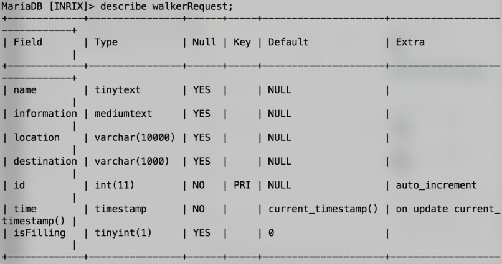Click the MariaDB [INRIX] prompt
The height and width of the screenshot is (264, 502).
click(48, 6)
